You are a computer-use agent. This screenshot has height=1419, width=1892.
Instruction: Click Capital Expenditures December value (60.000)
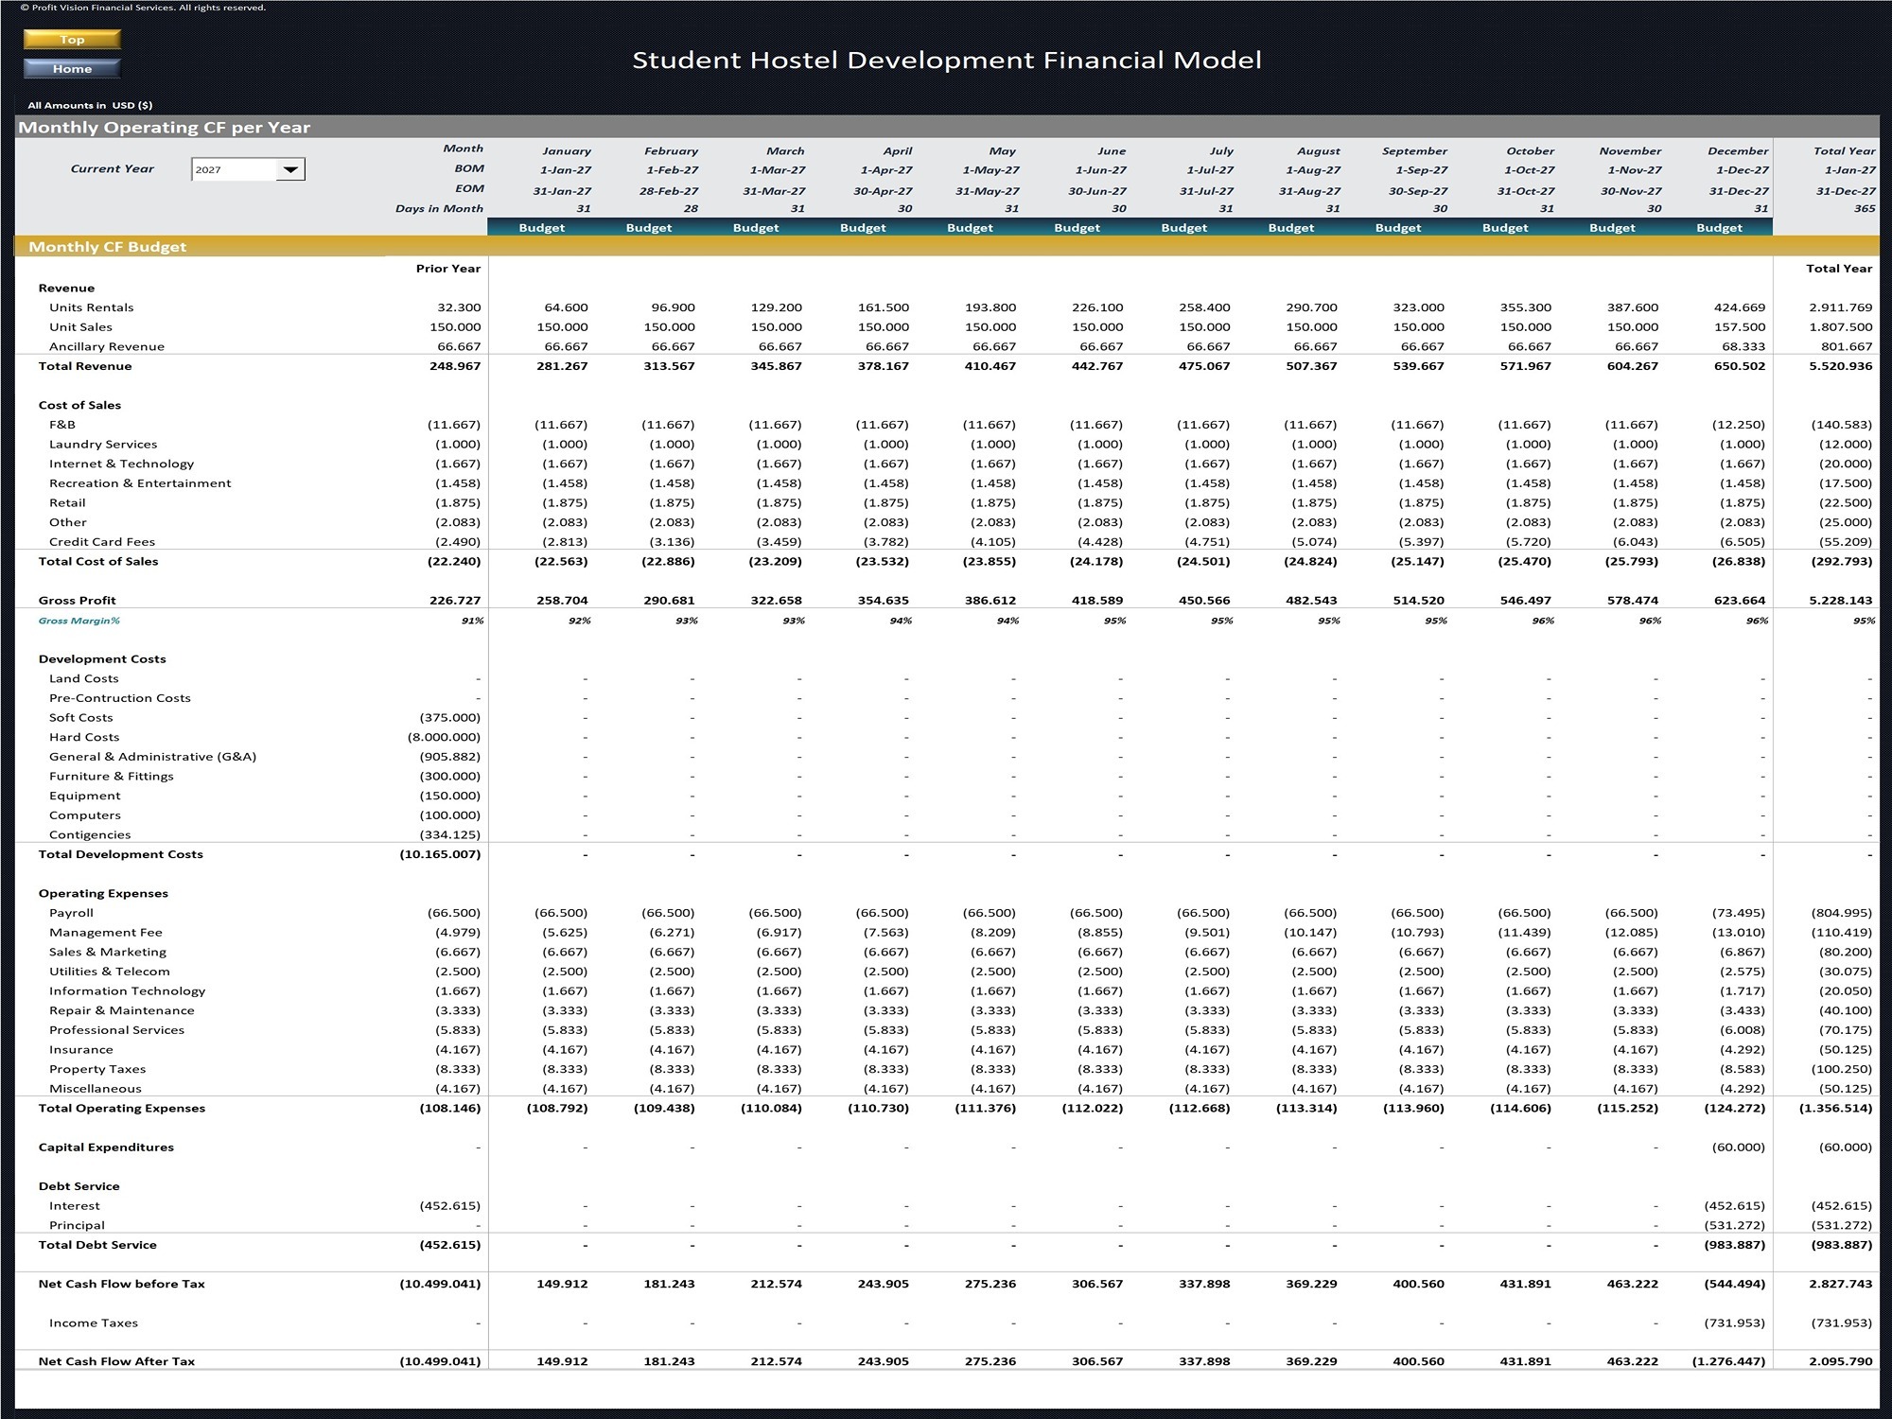1739,1147
